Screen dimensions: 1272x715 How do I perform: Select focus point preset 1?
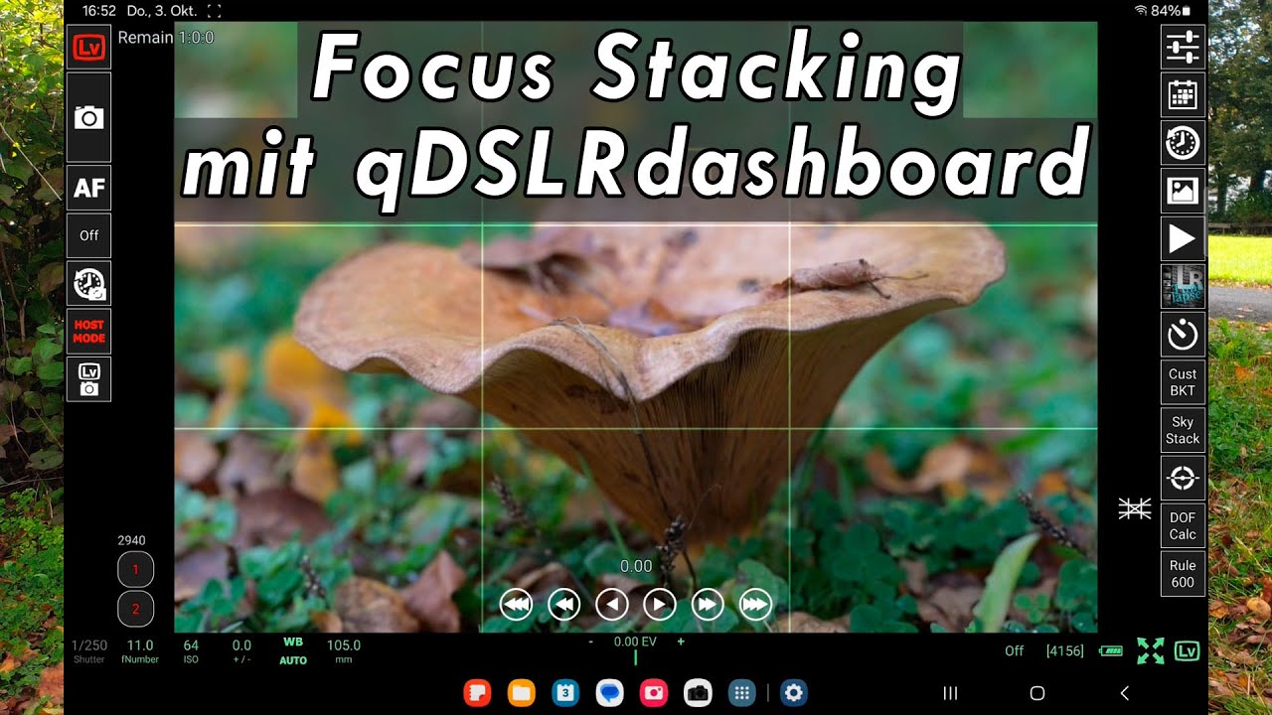click(135, 570)
